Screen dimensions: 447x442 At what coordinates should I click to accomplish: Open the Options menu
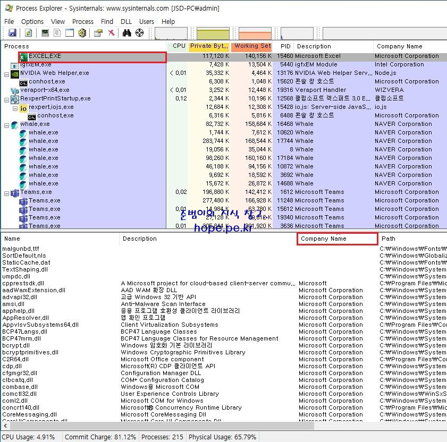[32, 22]
